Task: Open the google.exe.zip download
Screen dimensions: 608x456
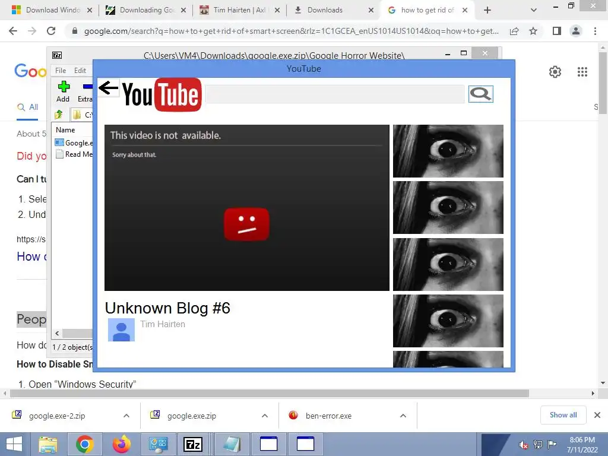Action: (192, 416)
